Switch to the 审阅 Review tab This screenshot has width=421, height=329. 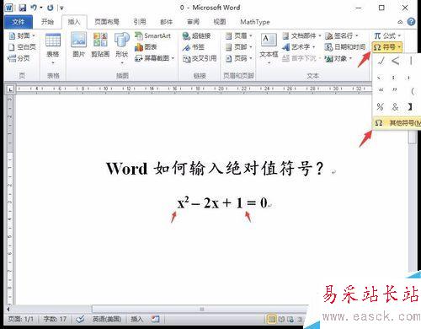coord(193,22)
